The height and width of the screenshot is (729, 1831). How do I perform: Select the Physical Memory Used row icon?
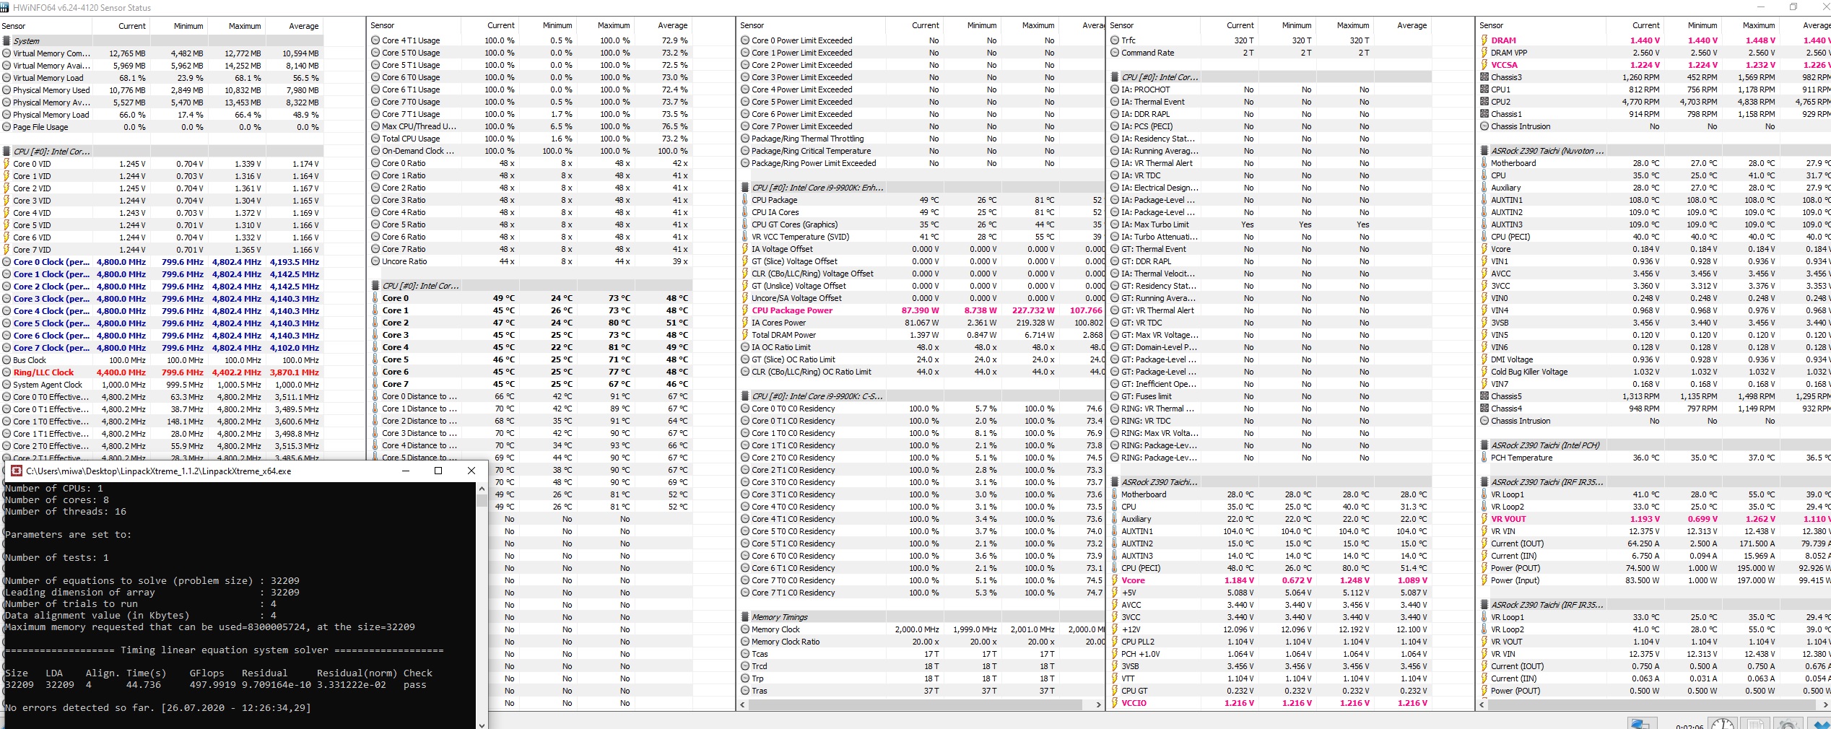(6, 90)
